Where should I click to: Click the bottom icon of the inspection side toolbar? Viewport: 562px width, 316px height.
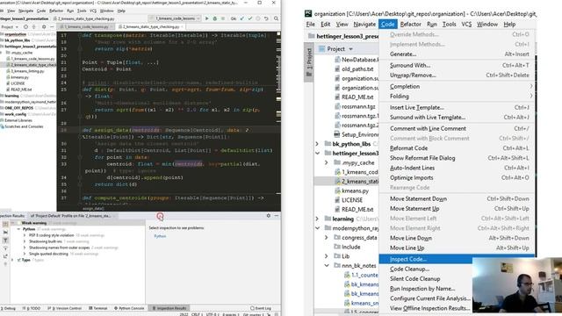[x=5, y=264]
